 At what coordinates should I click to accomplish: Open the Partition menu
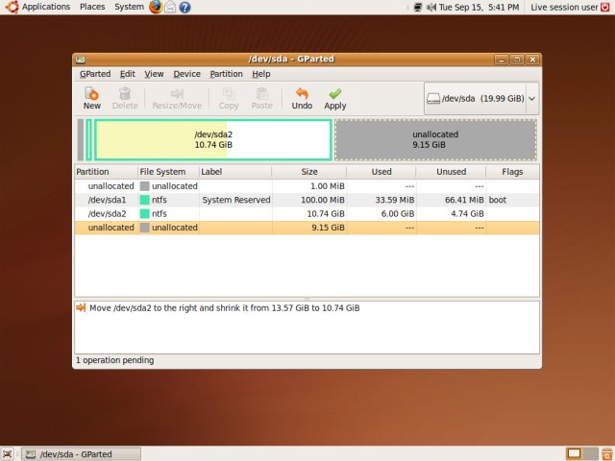tap(226, 74)
